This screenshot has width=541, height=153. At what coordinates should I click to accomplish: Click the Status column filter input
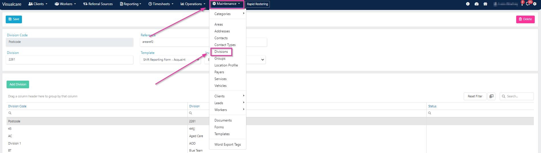click(480, 113)
